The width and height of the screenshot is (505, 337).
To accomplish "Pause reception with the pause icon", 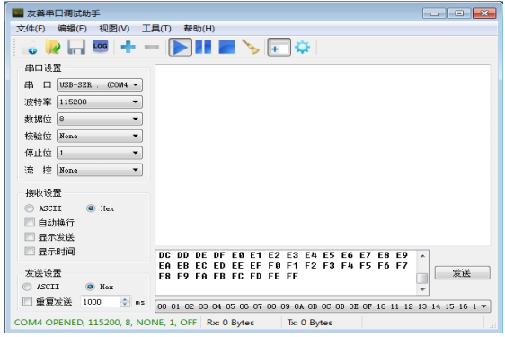I will click(204, 47).
